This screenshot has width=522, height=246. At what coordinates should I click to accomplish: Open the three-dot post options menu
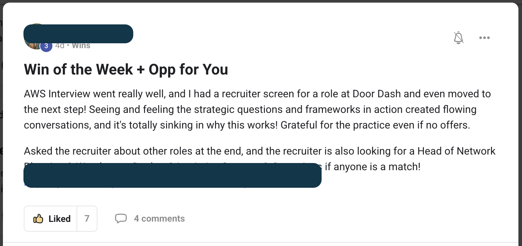click(x=484, y=38)
